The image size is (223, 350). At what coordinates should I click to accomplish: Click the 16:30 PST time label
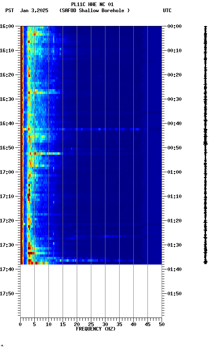coord(7,99)
